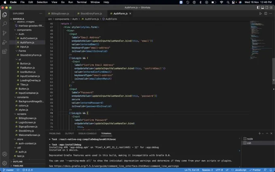Screen dimensions: 275x172
Task: Click the master branch indicator
Action: pos(8,170)
